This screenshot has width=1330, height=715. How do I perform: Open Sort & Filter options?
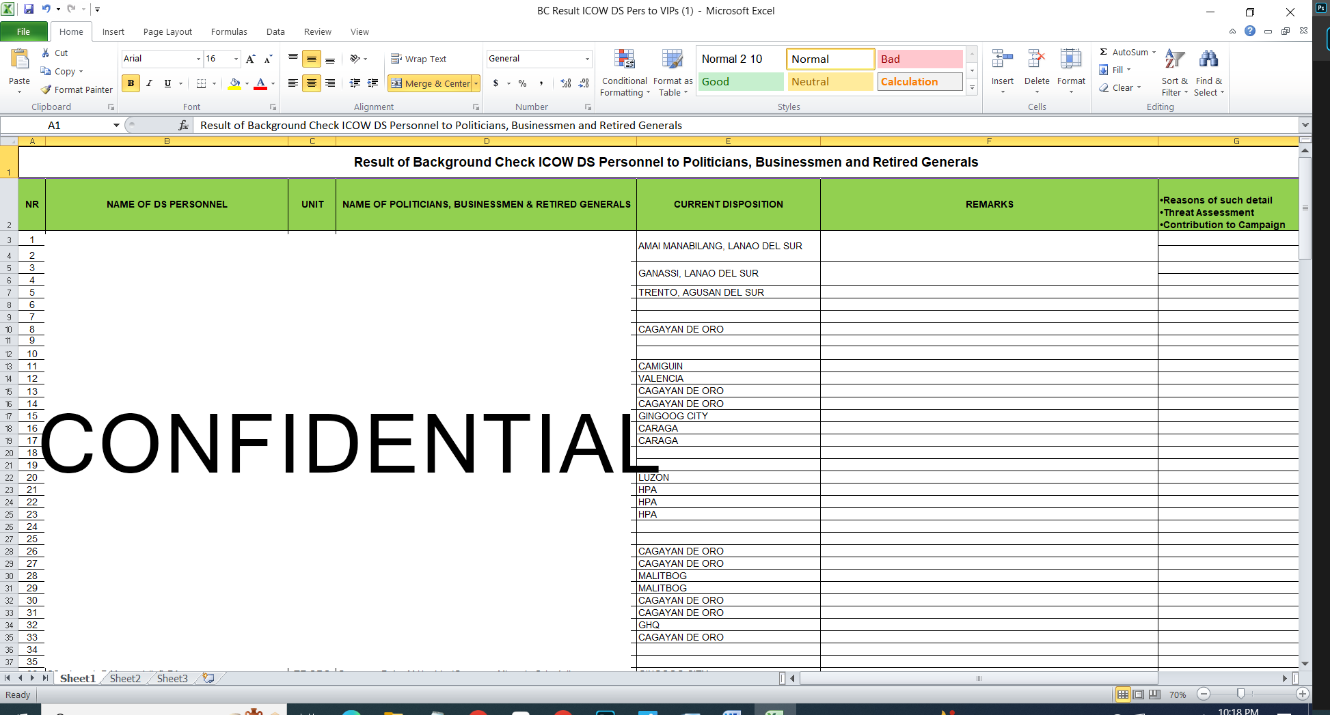coord(1175,72)
